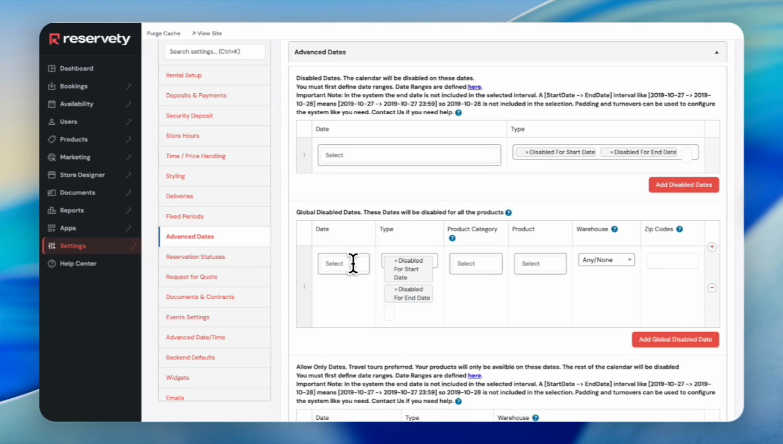Screen dimensions: 783x444
Task: Go to Reservation Statuses settings
Action: (x=195, y=257)
